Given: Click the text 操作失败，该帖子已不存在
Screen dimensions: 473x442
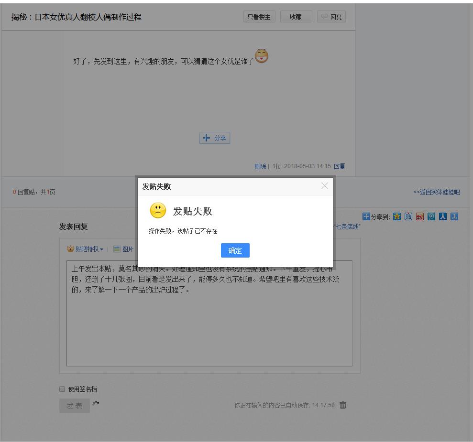Looking at the screenshot, I should [x=183, y=231].
